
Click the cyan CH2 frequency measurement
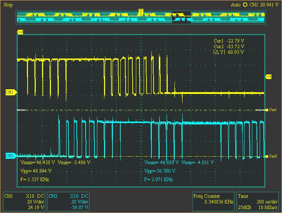click(159, 179)
